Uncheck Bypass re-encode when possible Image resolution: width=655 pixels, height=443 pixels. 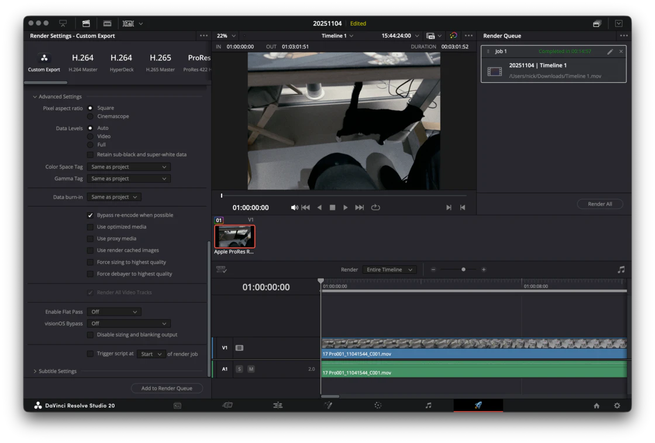90,215
